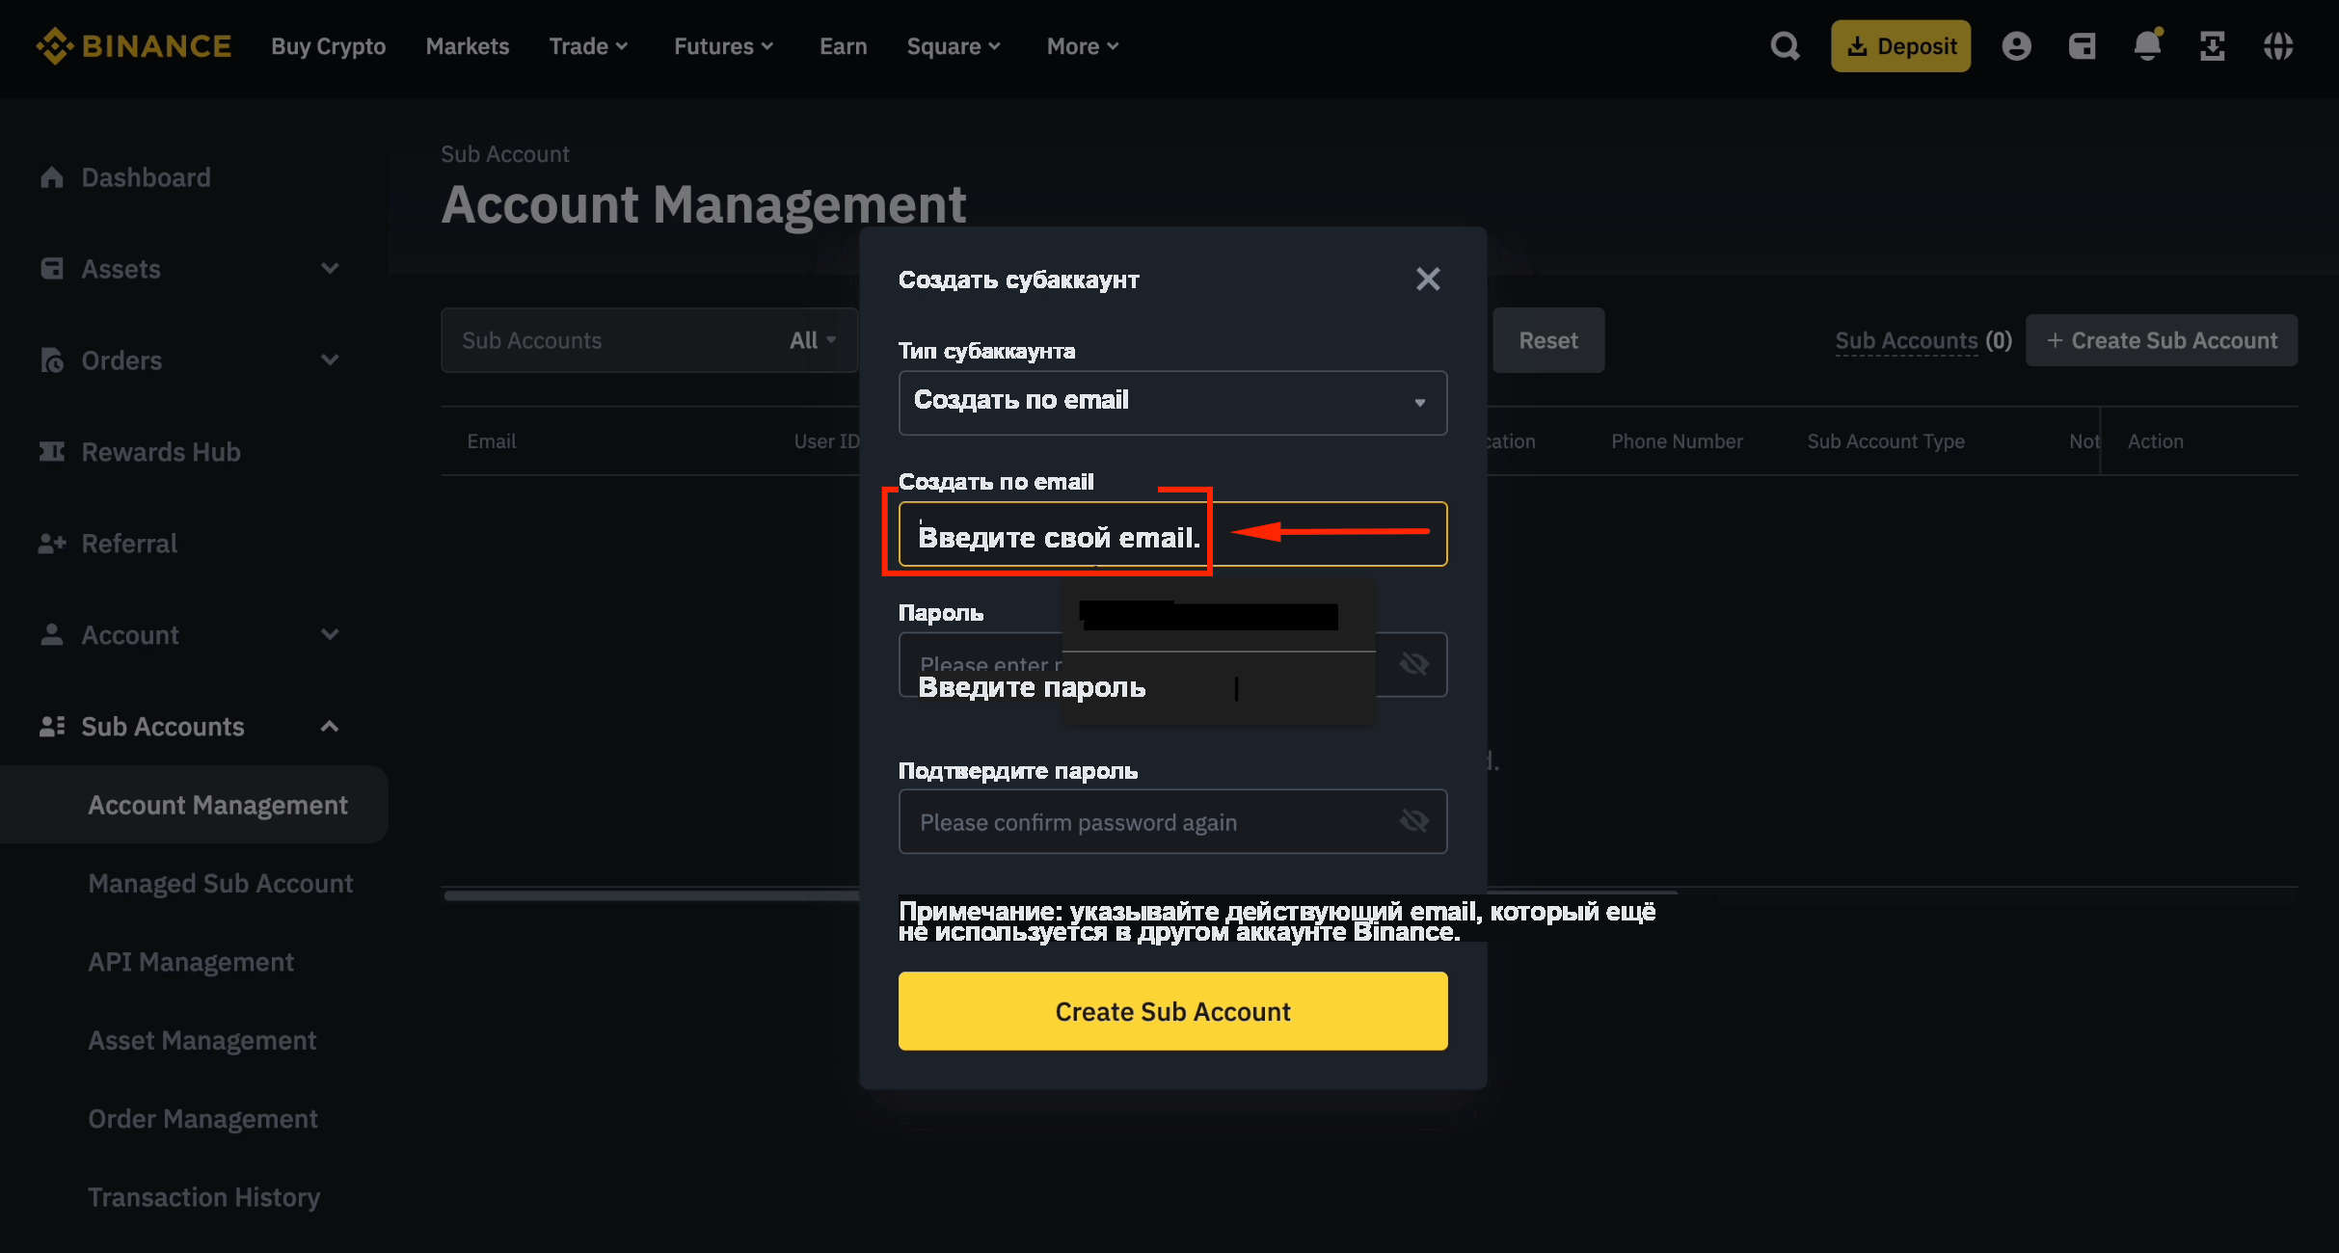The width and height of the screenshot is (2339, 1253).
Task: Click the yellow Create Sub Account button
Action: point(1172,1011)
